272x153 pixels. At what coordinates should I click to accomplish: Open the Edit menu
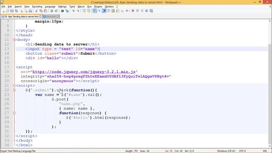pyautogui.click(x=10, y=7)
